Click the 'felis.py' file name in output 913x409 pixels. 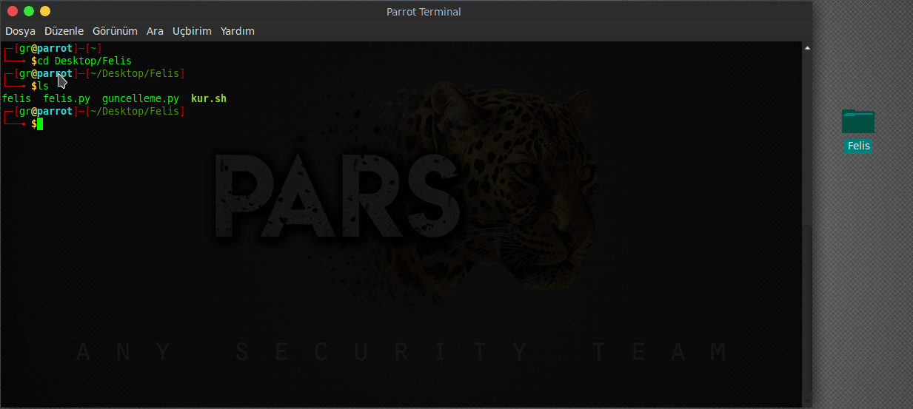coord(67,98)
